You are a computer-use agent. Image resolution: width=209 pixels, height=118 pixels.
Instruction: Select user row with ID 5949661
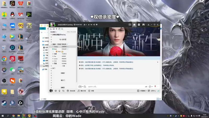click(x=63, y=61)
